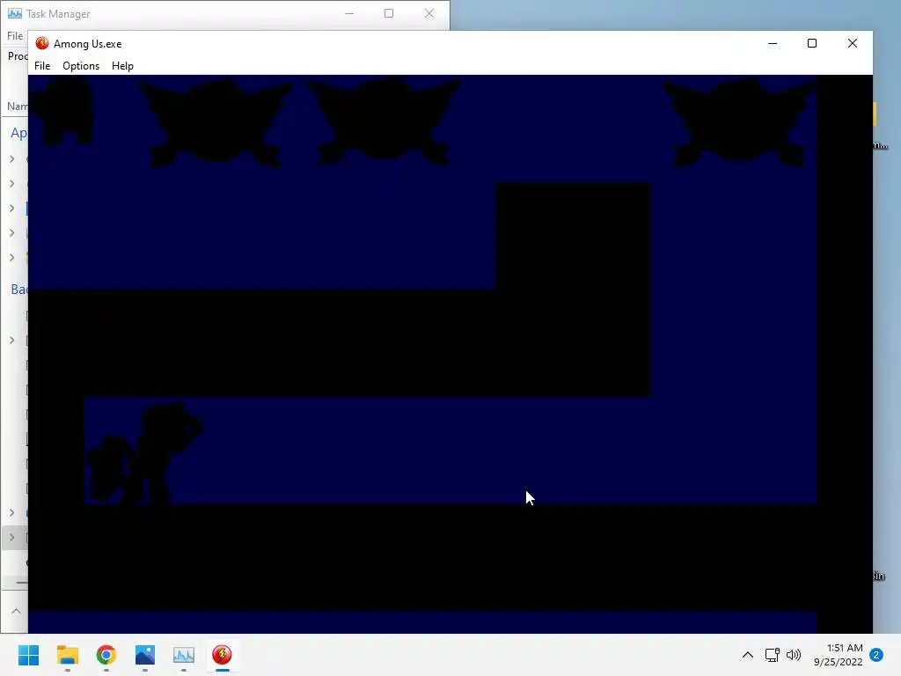The width and height of the screenshot is (901, 676).
Task: Open the File menu in Task Manager
Action: click(x=15, y=35)
